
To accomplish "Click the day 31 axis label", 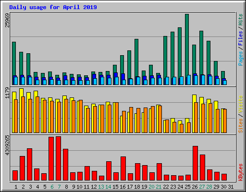I will coord(231,187).
